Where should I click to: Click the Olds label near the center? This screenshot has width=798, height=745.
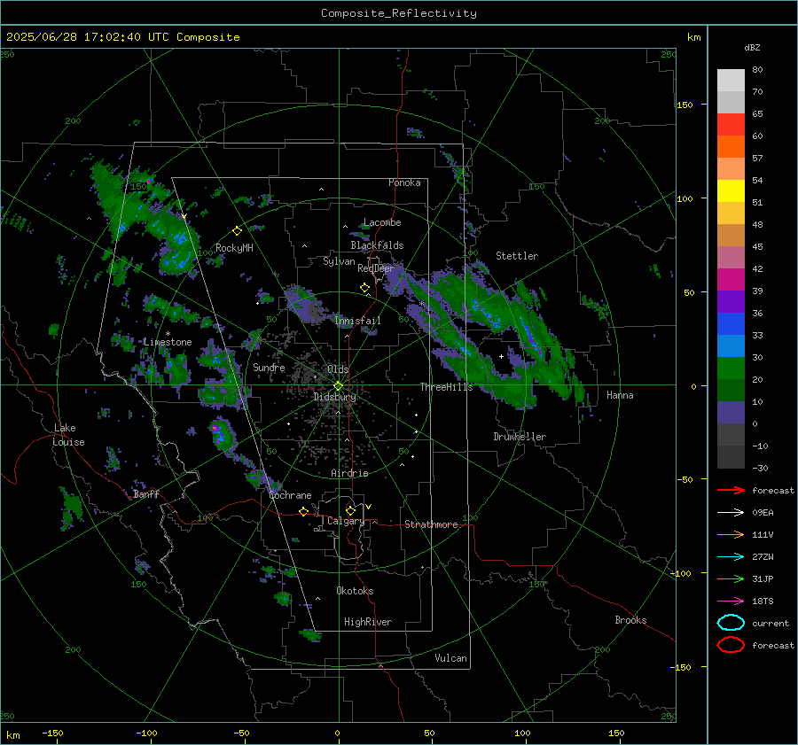coord(338,369)
